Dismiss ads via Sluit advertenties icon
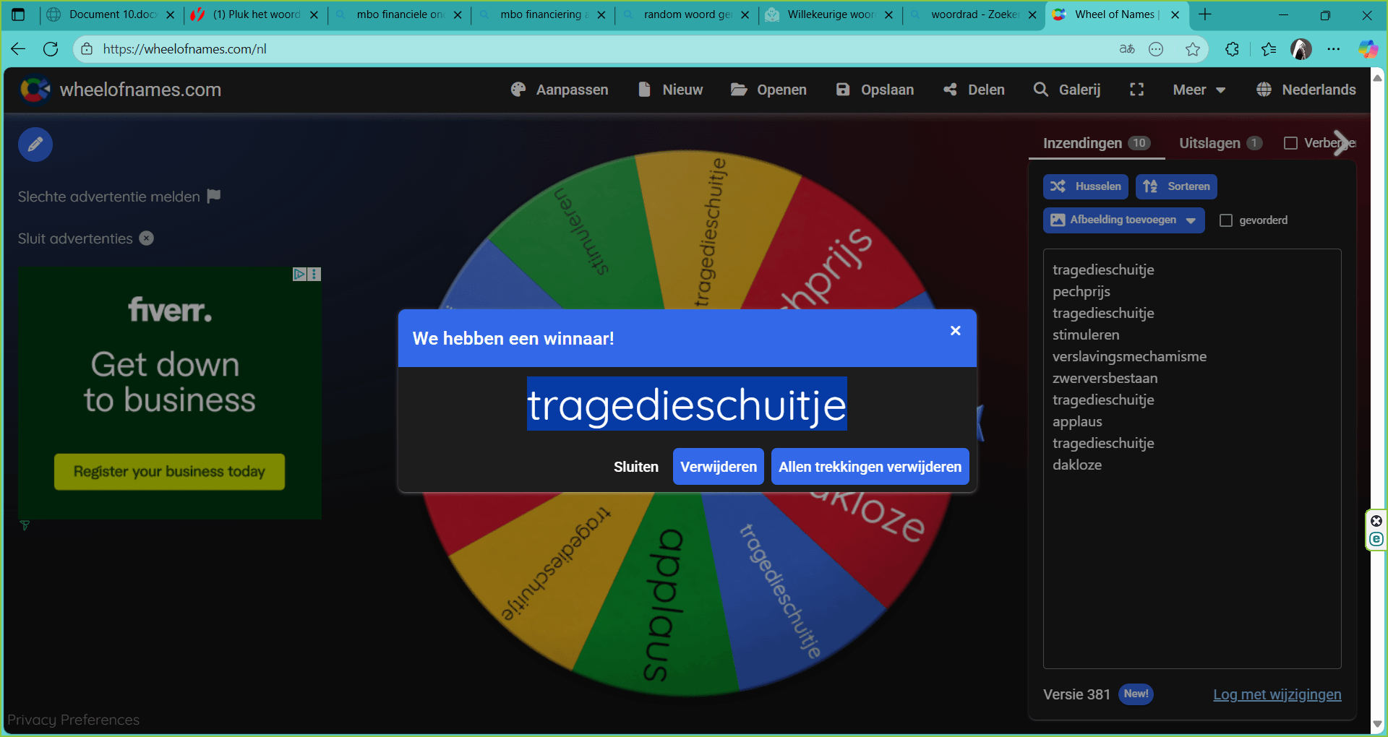 pyautogui.click(x=147, y=238)
